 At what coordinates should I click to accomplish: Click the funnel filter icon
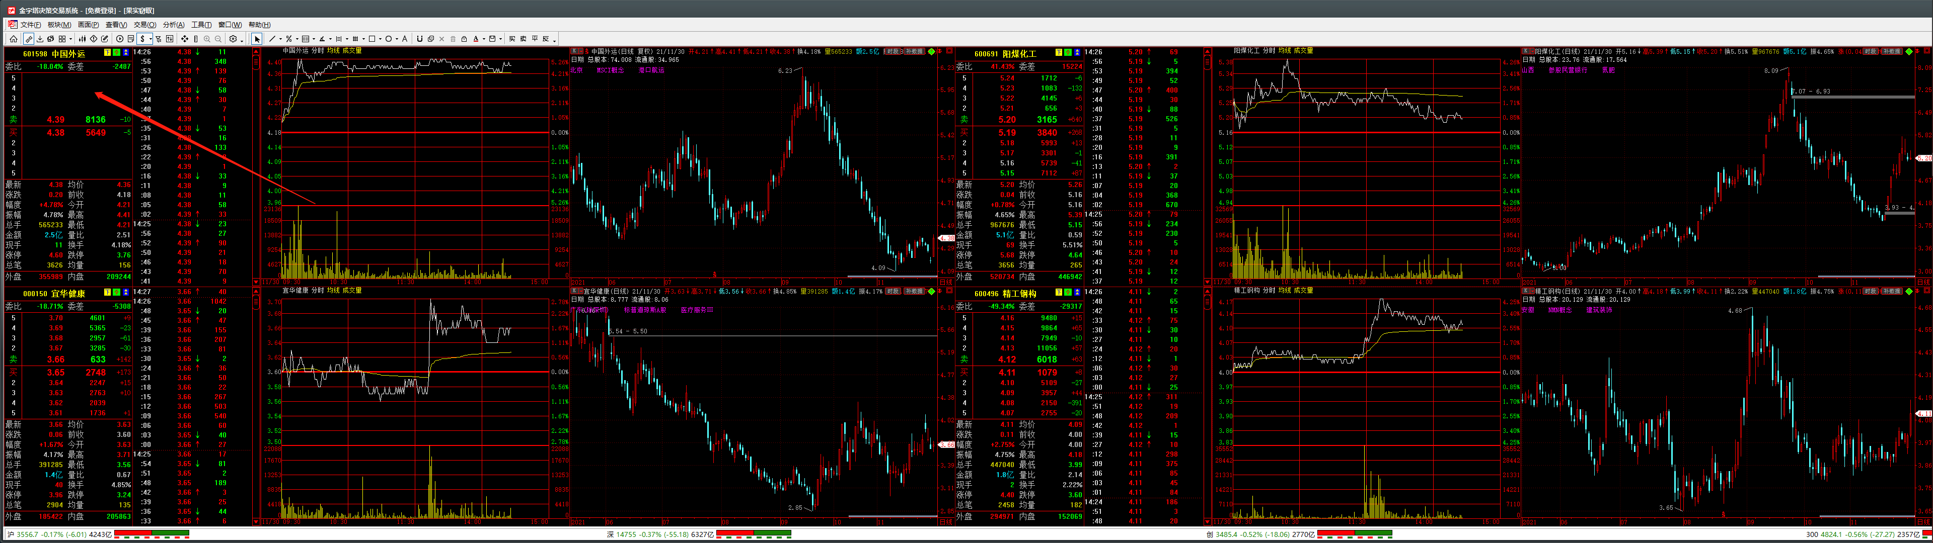(x=159, y=39)
